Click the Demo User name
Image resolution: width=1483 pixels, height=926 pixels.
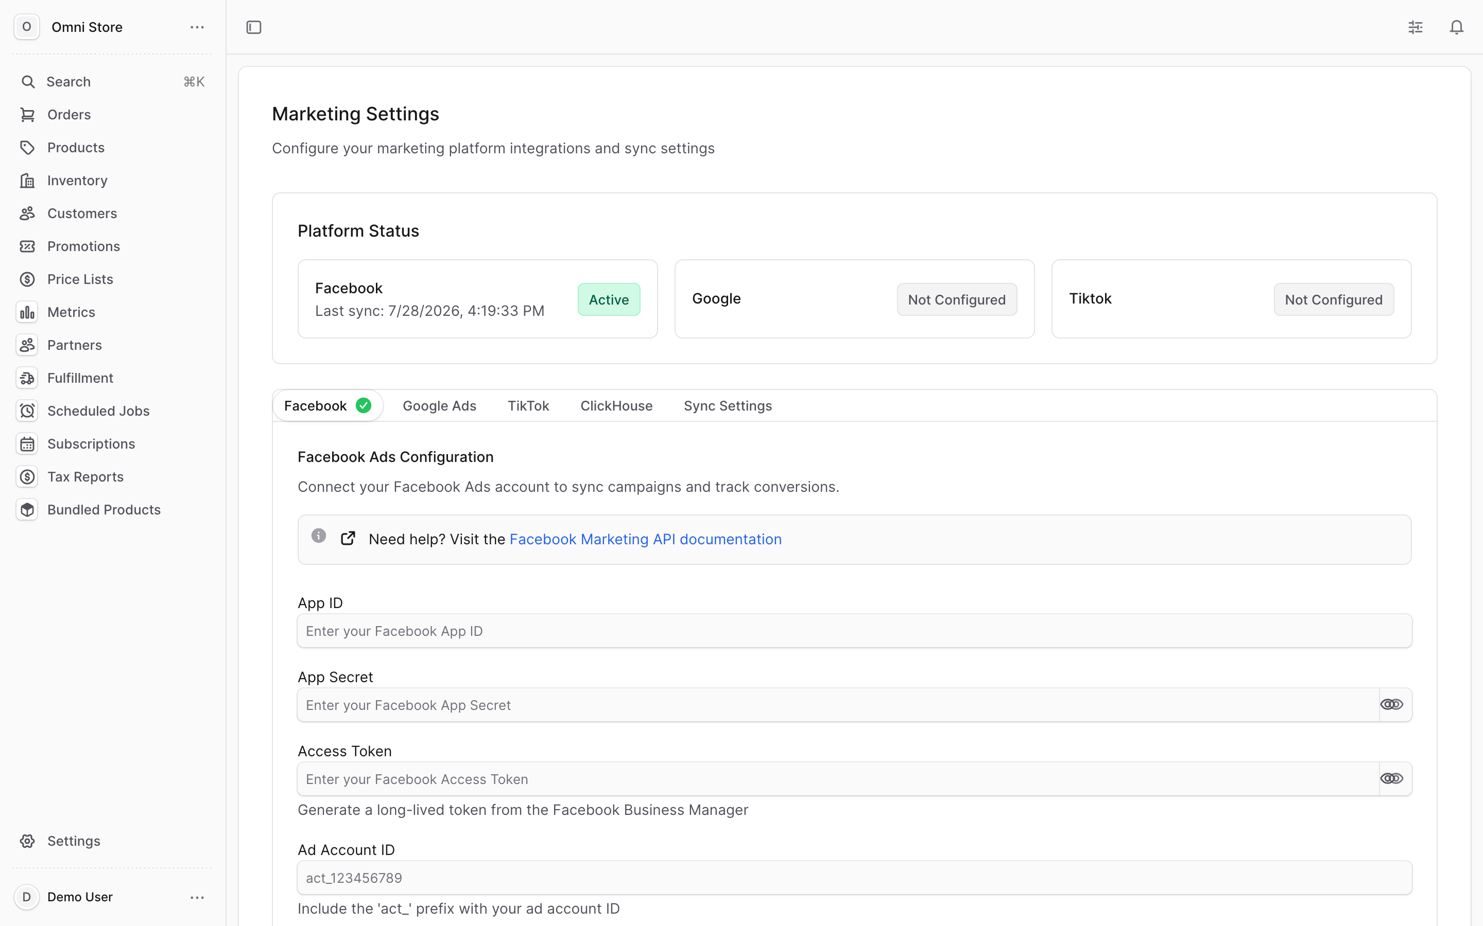80,897
